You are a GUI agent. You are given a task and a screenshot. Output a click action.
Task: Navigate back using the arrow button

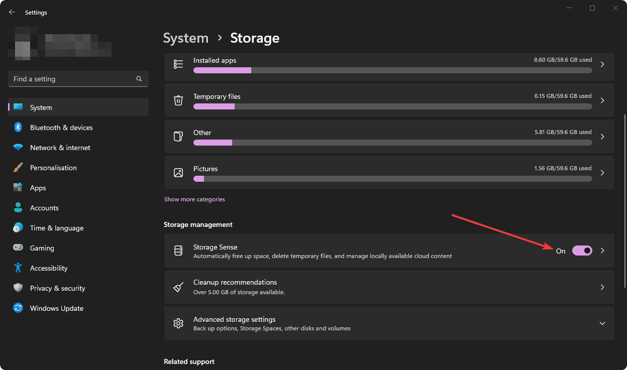click(x=12, y=12)
